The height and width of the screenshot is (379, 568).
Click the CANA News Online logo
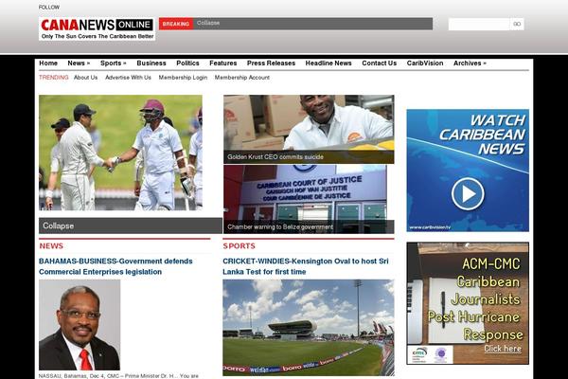pyautogui.click(x=98, y=28)
